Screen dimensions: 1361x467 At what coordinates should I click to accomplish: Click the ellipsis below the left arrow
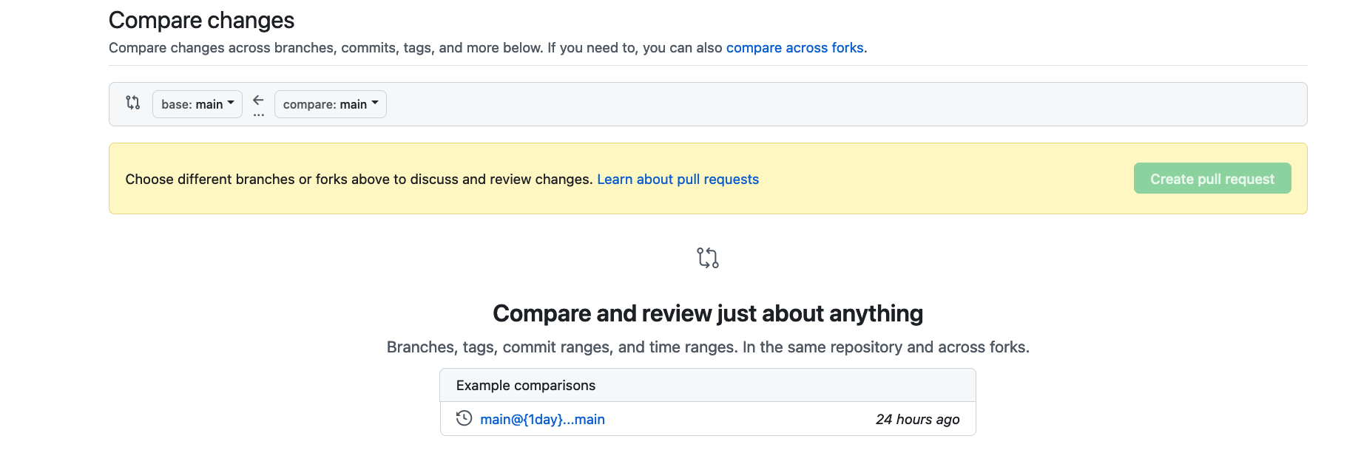(258, 115)
